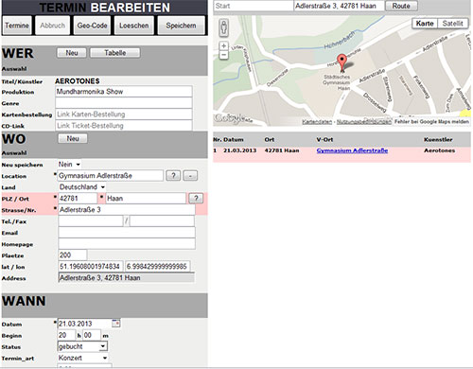Viewport: 473px width, 369px height.
Task: Click the Fax input field
Action: [162, 221]
